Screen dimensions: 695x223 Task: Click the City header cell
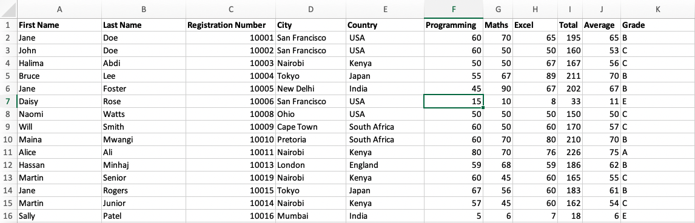(311, 25)
